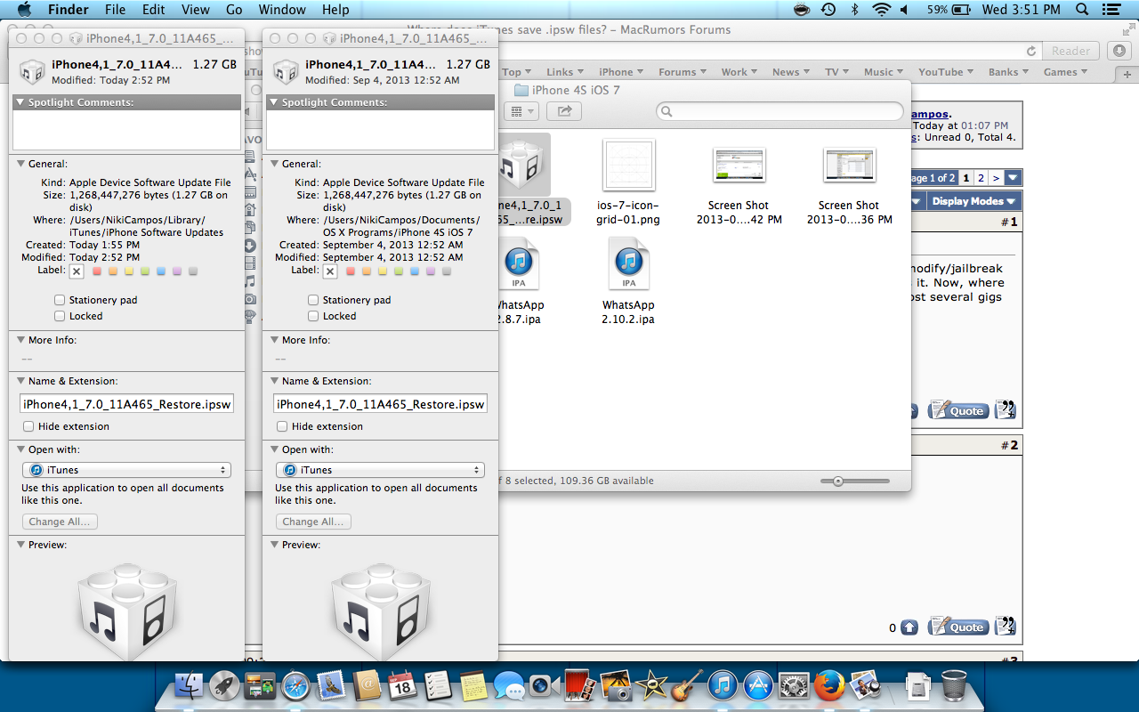Open Time Machine menu bar icon
The height and width of the screenshot is (712, 1139).
[828, 10]
